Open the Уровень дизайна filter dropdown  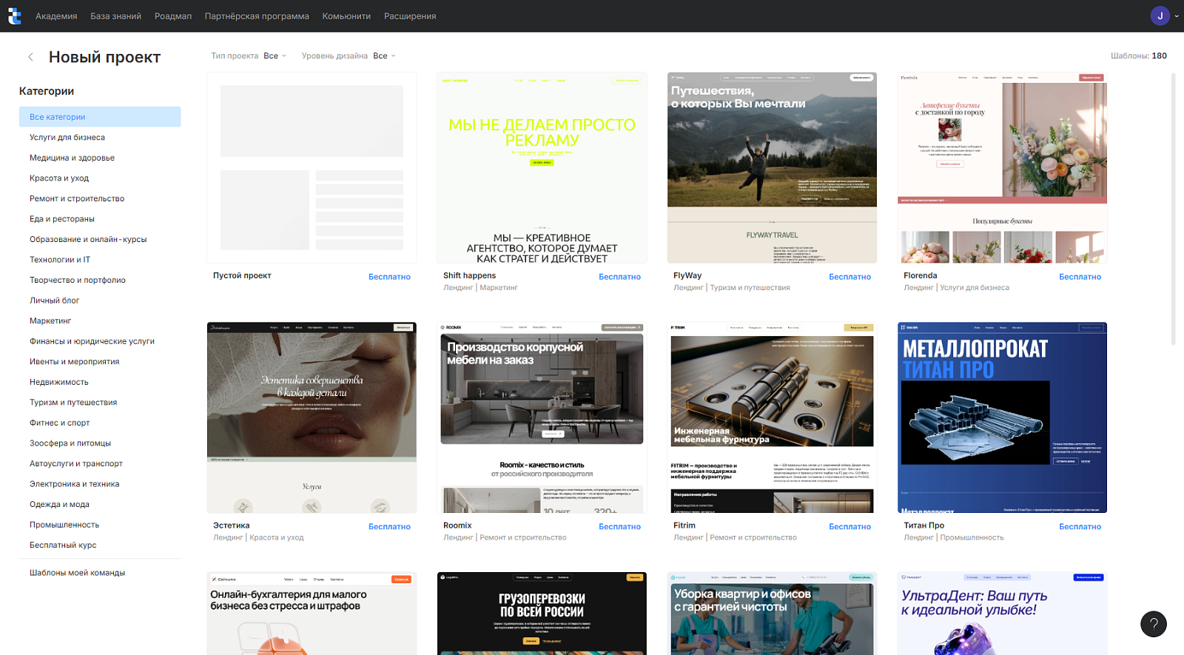click(349, 56)
